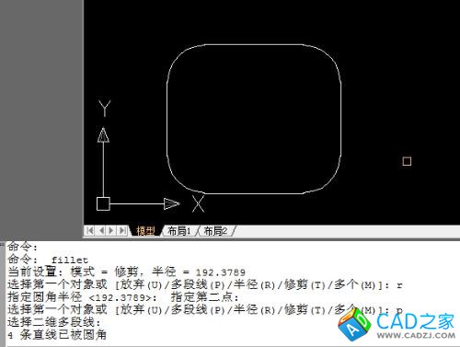Click the X axis arrowhead
The width and height of the screenshot is (460, 347).
click(x=172, y=203)
